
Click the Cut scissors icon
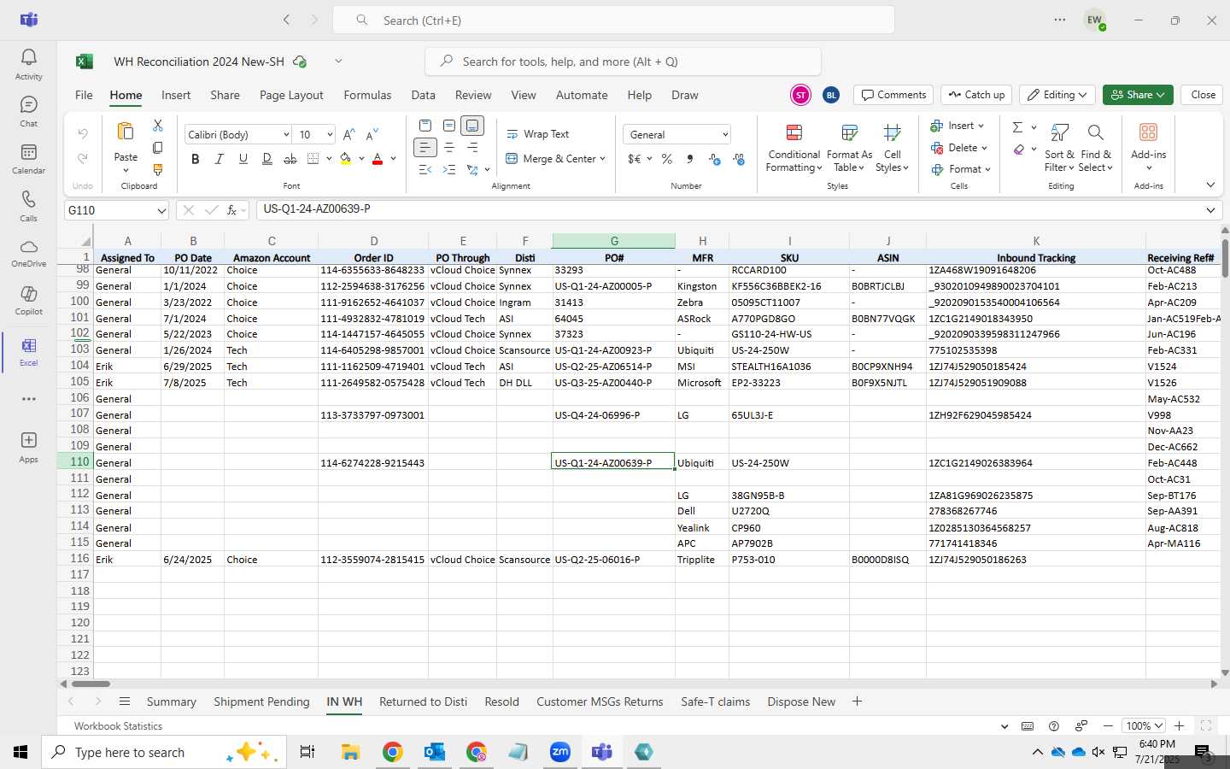pos(158,126)
